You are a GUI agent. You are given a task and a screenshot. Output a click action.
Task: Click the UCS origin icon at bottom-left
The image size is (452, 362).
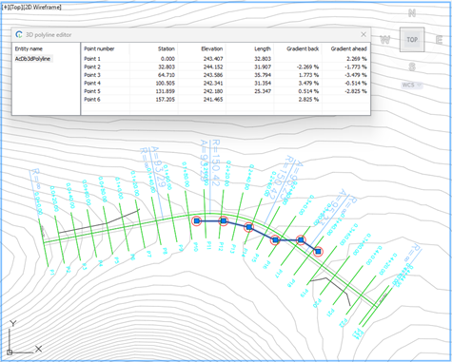tap(10, 352)
